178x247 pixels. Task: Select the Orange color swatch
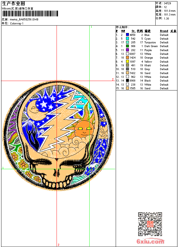coord(127,57)
